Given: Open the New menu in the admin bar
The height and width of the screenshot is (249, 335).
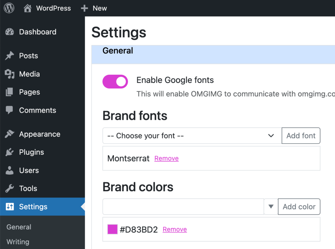Looking at the screenshot, I should coord(94,8).
